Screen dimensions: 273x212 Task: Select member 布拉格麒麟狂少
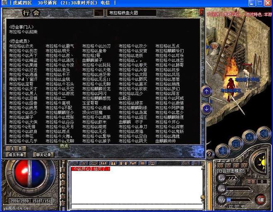[x=60, y=113]
